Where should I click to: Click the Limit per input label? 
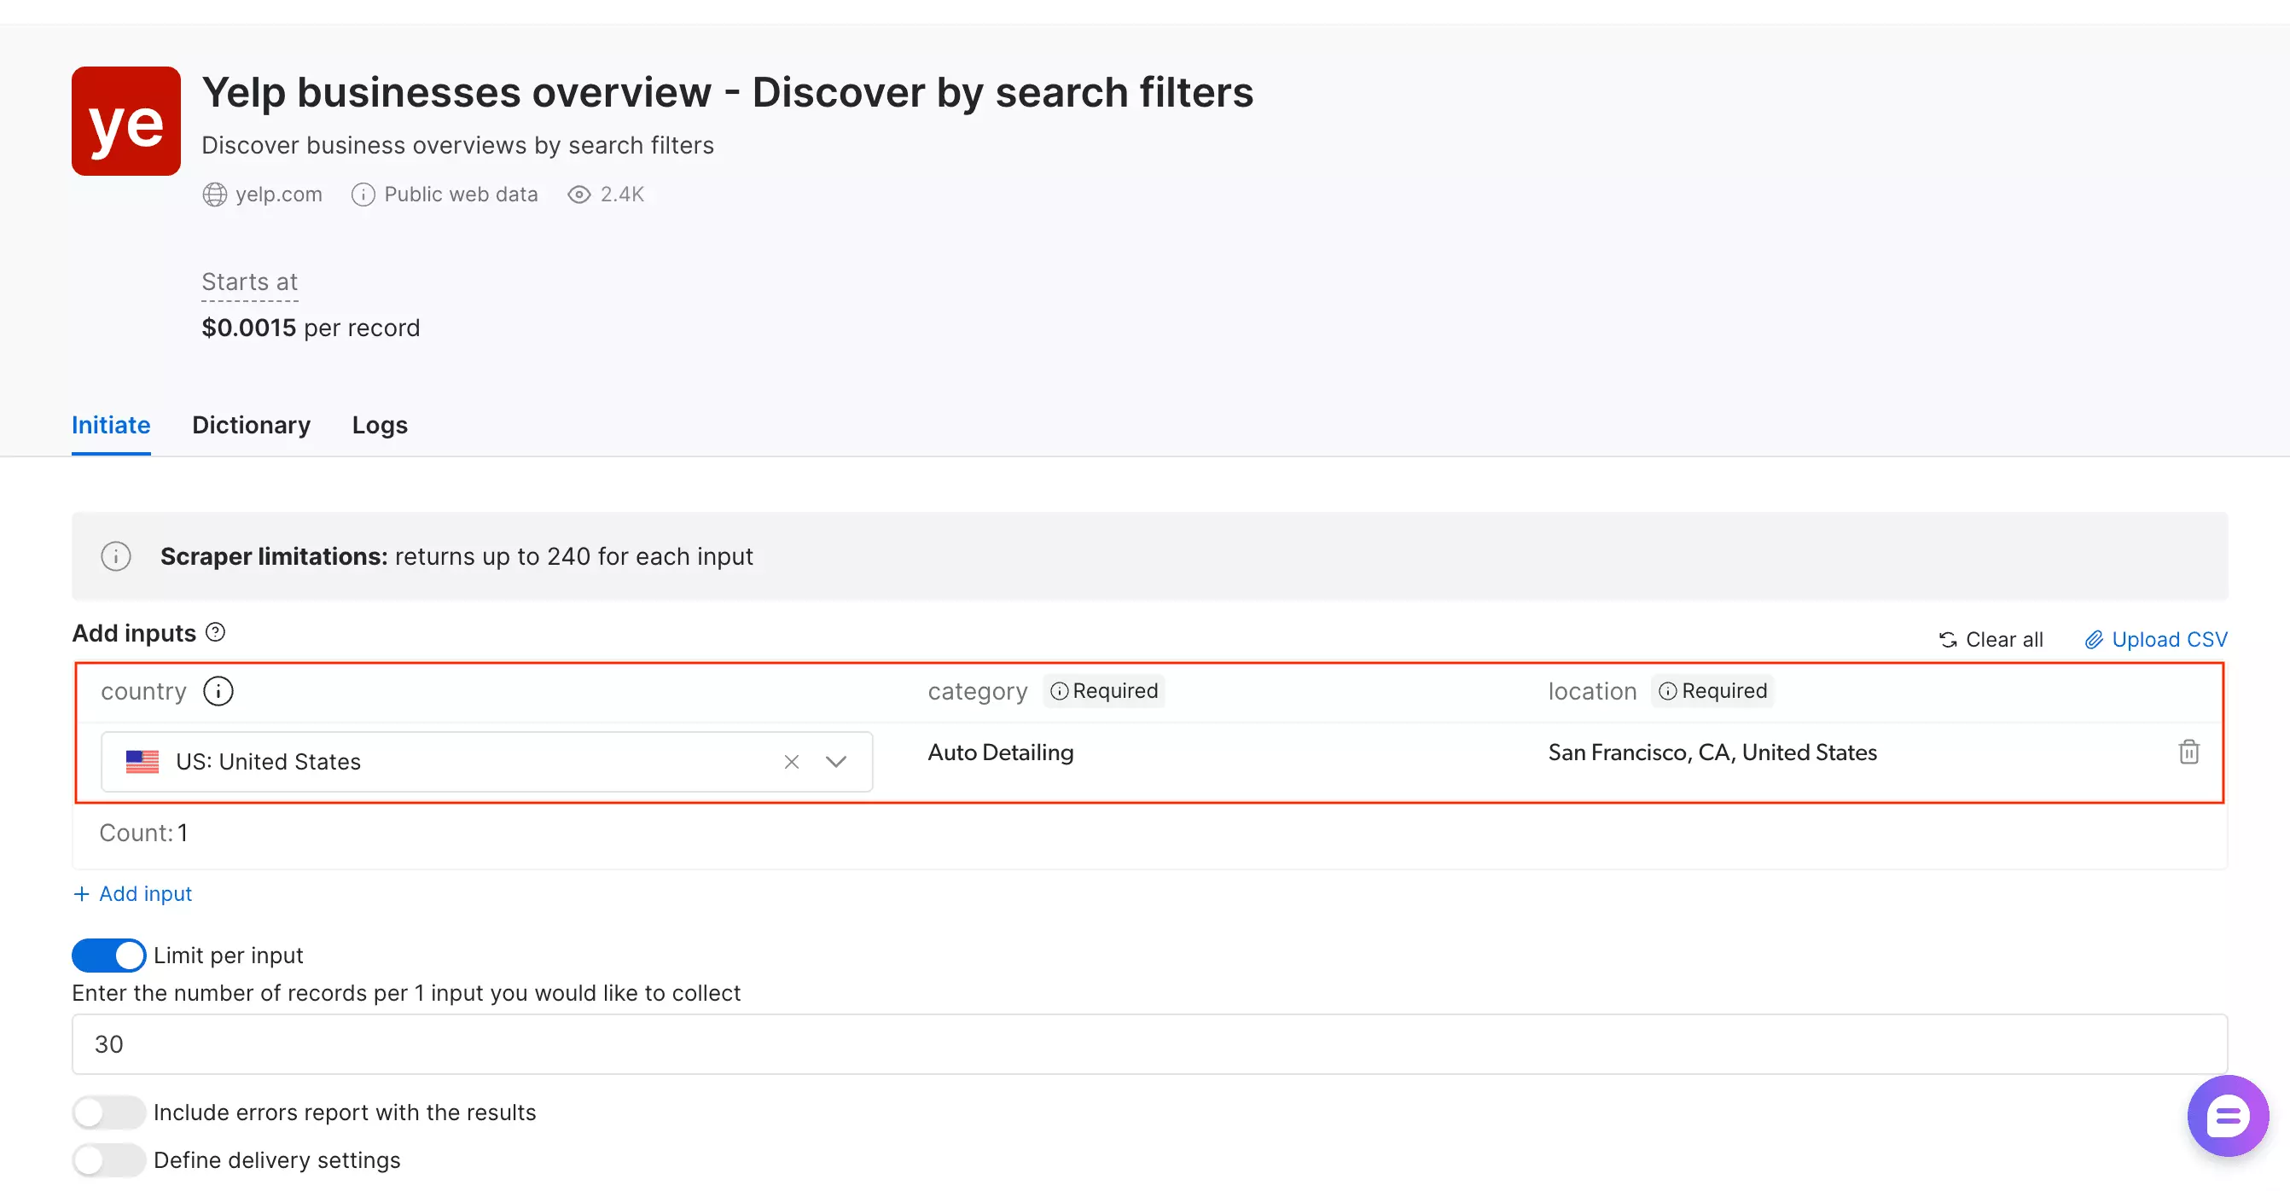pyautogui.click(x=229, y=956)
